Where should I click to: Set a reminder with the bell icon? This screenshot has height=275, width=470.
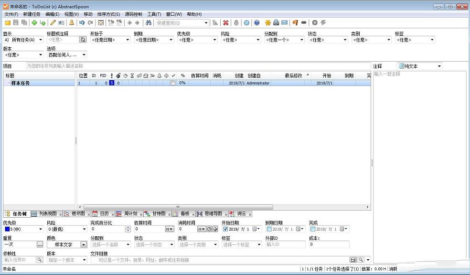(71, 22)
